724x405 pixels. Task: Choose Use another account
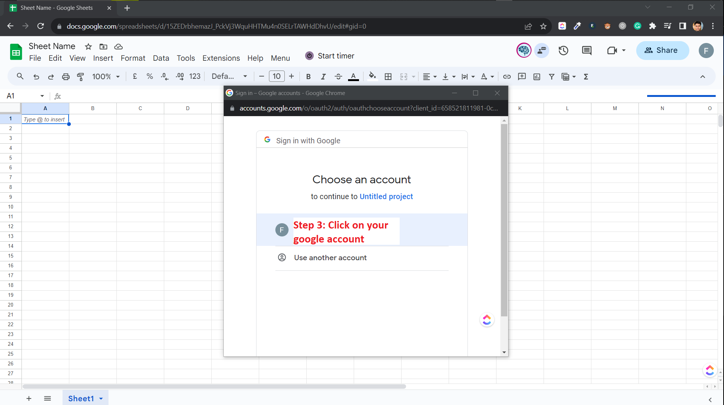tap(362, 258)
